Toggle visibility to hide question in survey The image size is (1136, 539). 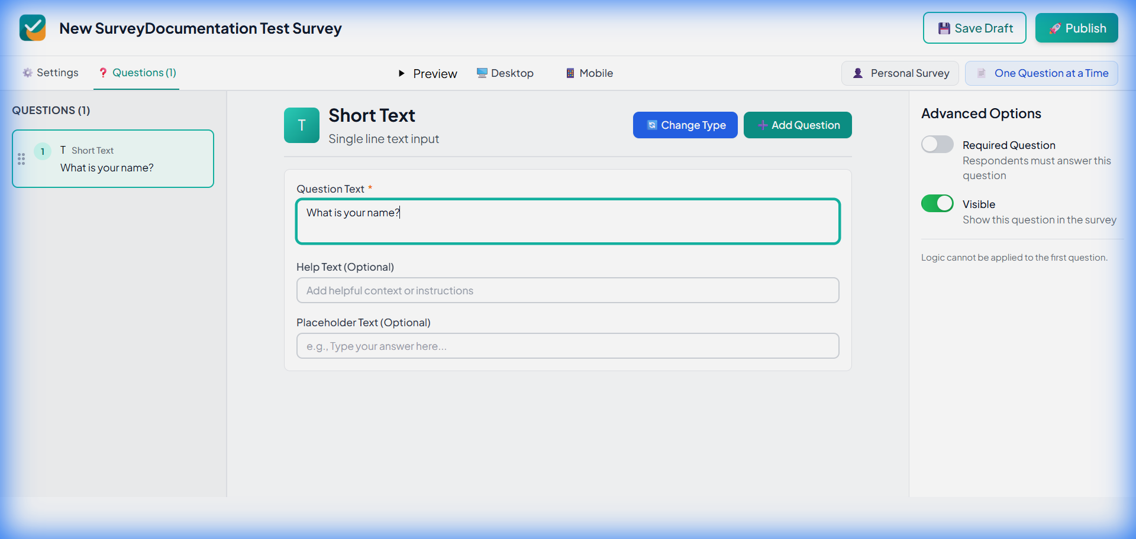(937, 203)
